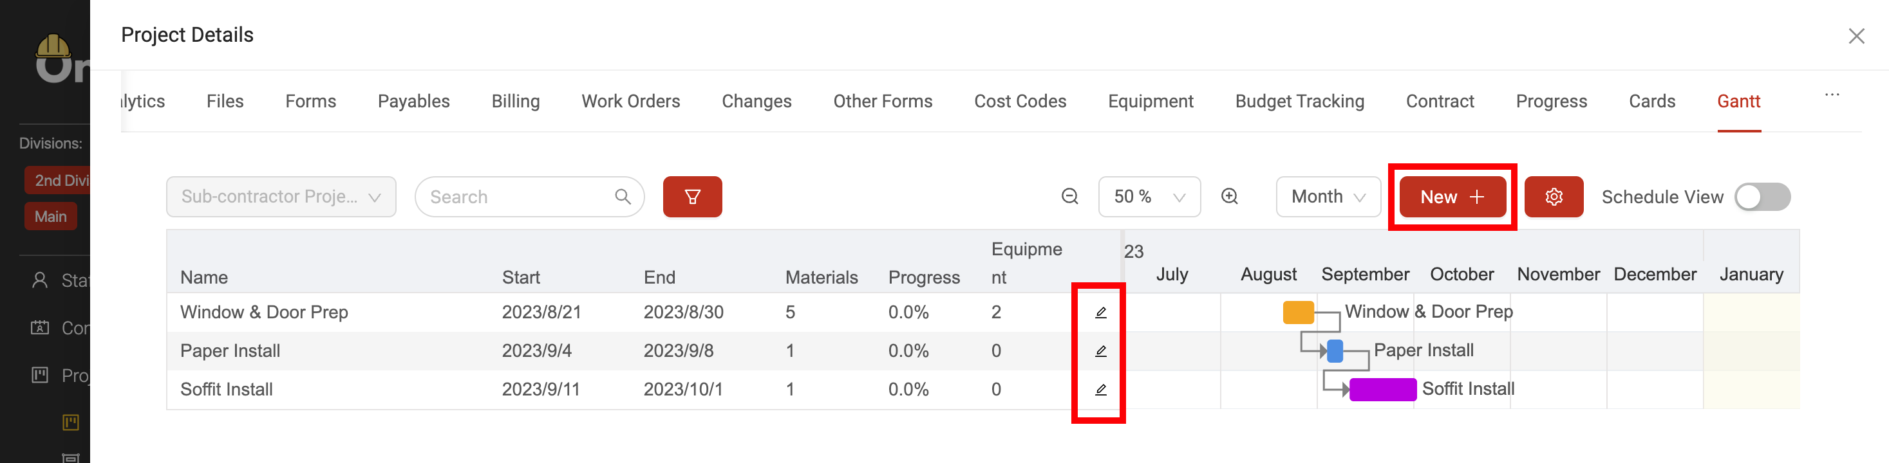Select the Main division tag
This screenshot has height=463, width=1889.
click(x=51, y=216)
